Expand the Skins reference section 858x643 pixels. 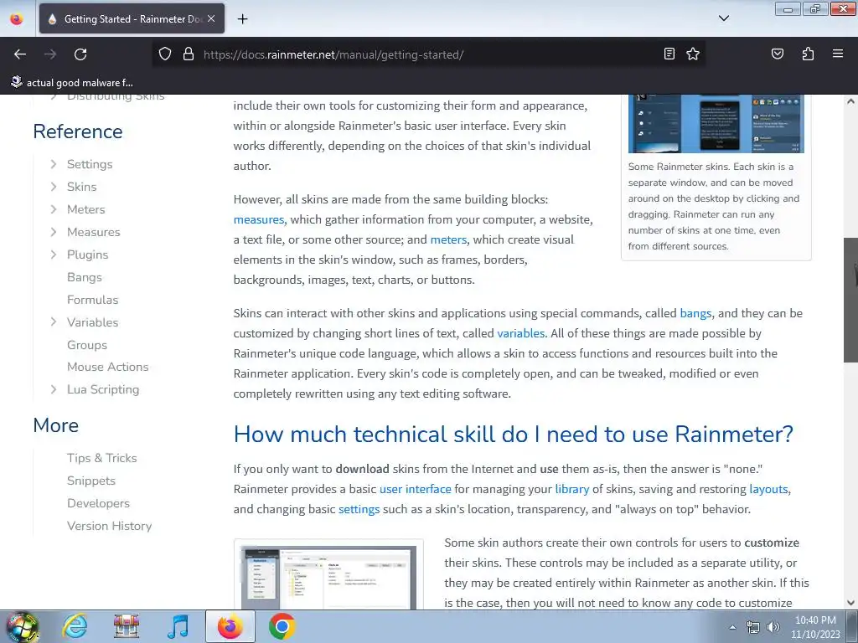tap(54, 187)
